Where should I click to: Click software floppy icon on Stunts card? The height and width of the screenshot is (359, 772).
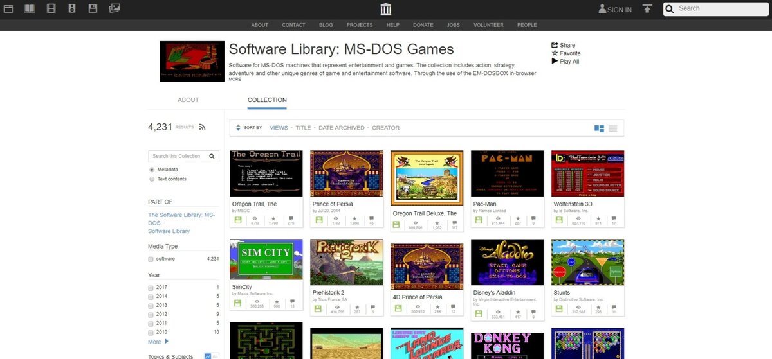(560, 308)
